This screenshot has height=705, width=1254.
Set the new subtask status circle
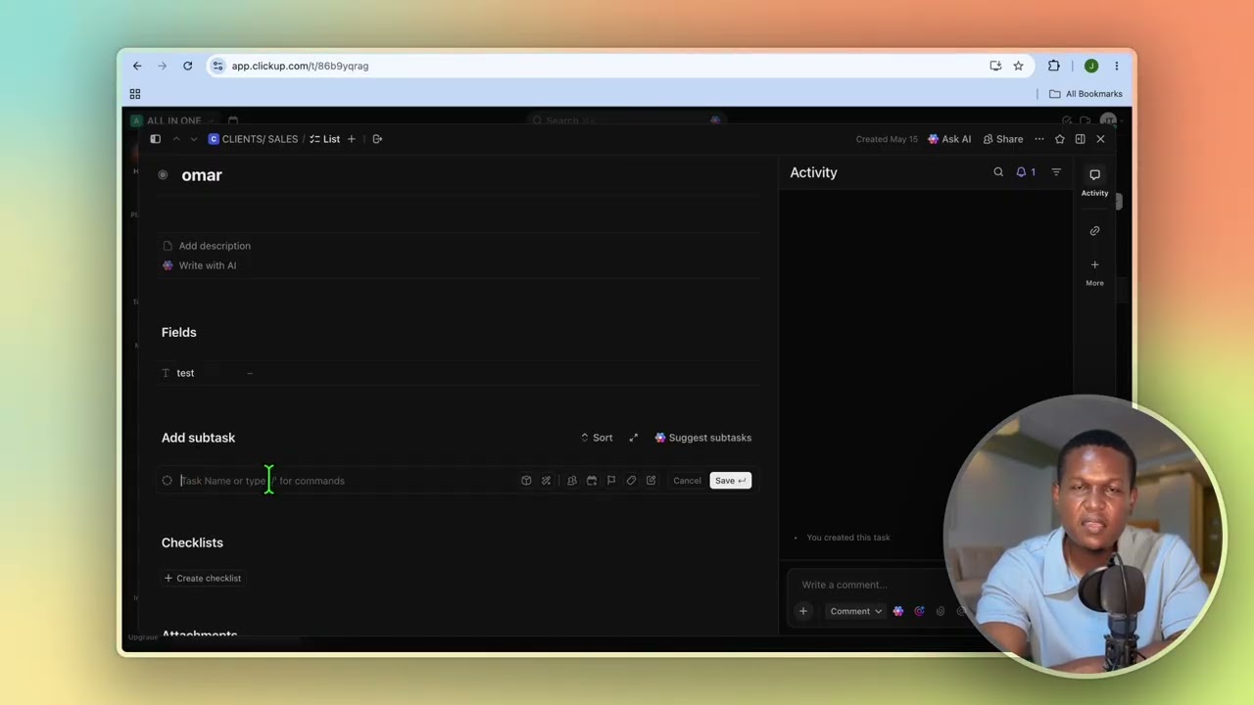[x=168, y=481]
